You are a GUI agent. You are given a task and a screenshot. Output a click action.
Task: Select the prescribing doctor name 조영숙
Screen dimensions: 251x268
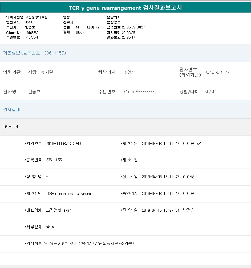129,72
